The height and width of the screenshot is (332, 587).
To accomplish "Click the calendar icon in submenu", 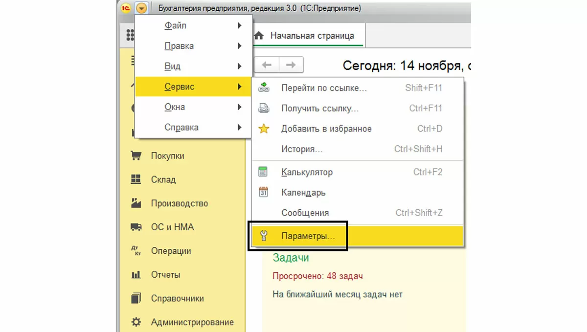I will click(x=264, y=192).
